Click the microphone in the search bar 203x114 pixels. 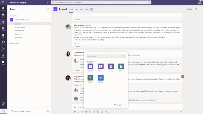[x=149, y=3]
